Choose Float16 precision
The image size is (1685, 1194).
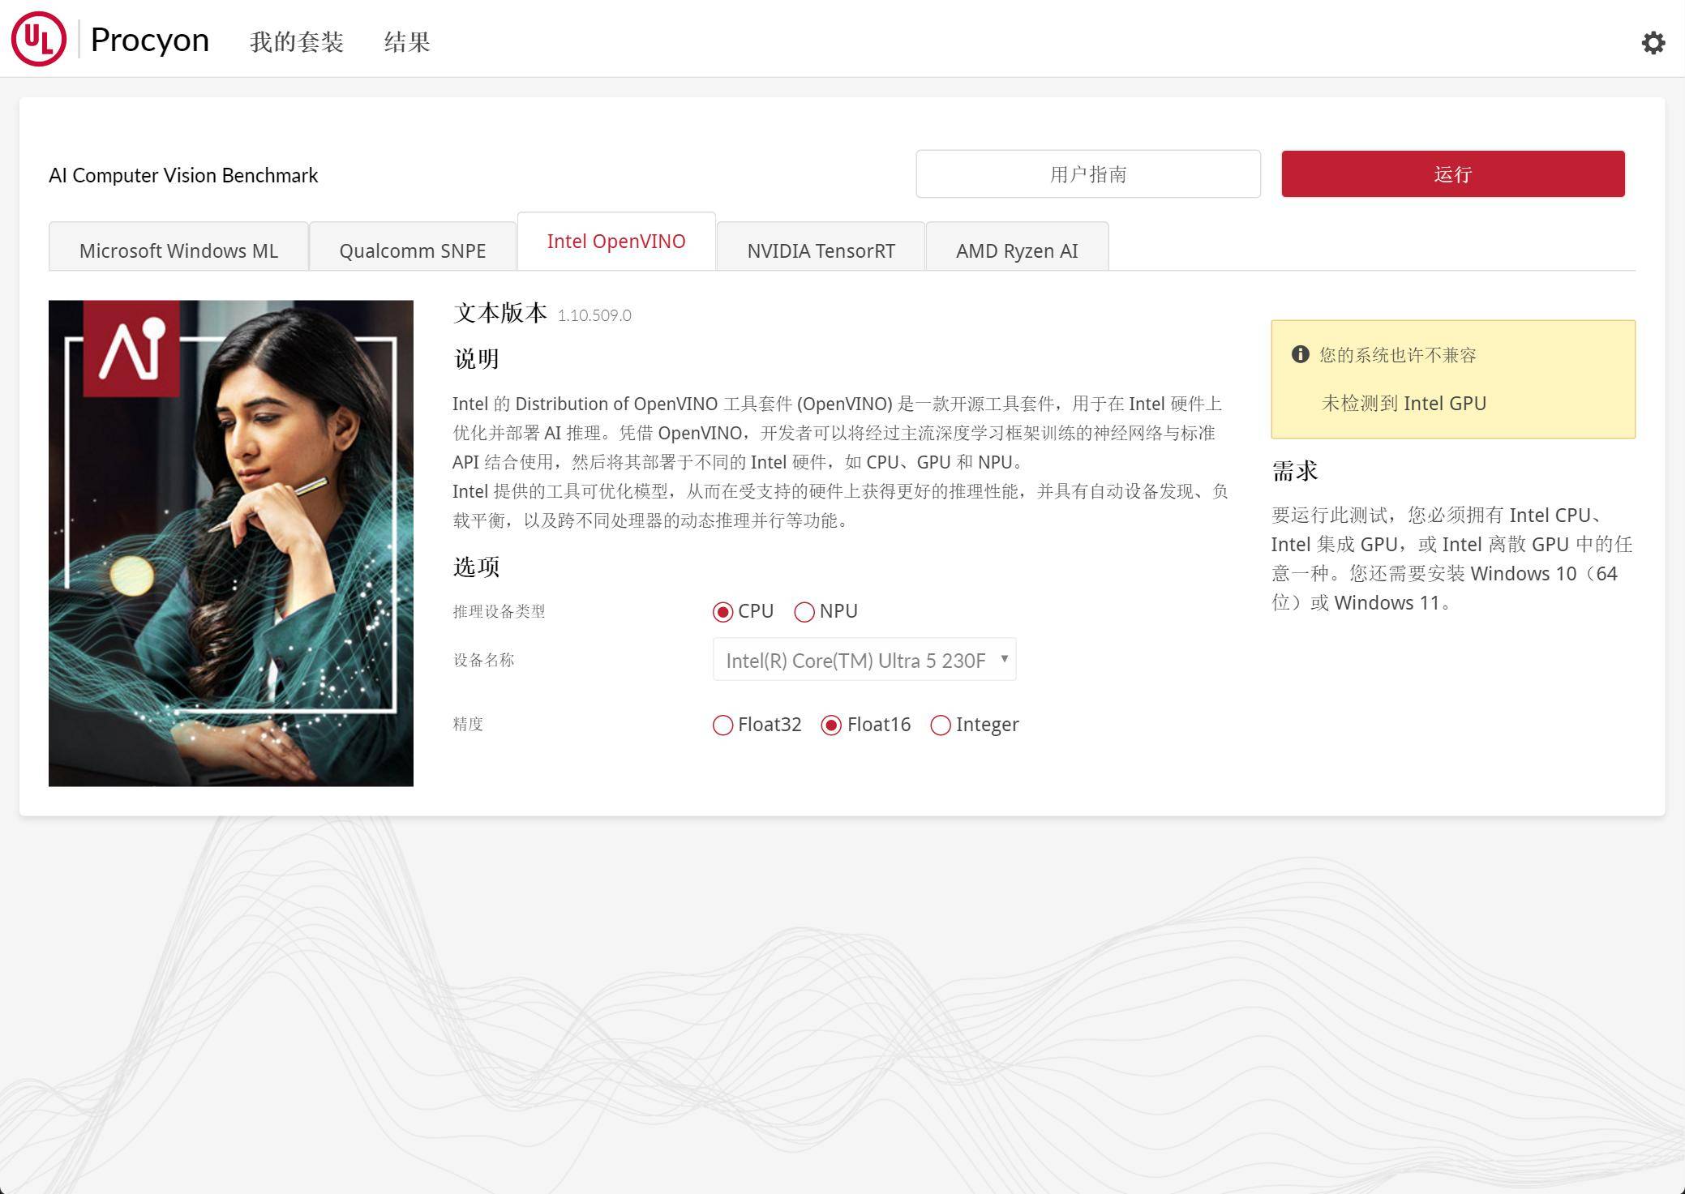pos(831,725)
